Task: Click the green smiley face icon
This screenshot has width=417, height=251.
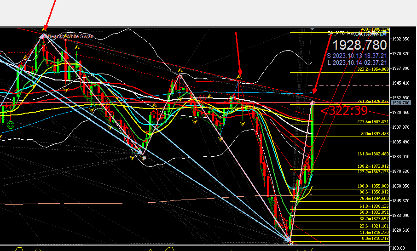Action: [11, 125]
